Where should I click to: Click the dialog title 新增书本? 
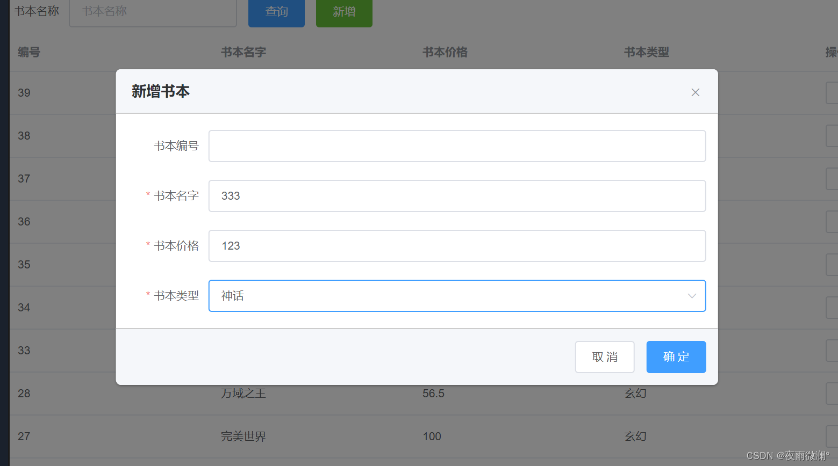coord(161,91)
